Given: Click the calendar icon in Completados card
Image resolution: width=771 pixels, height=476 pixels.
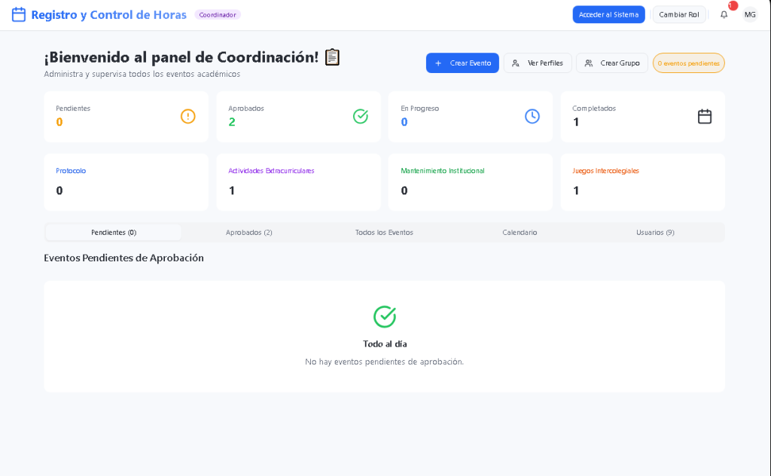Looking at the screenshot, I should tap(705, 116).
